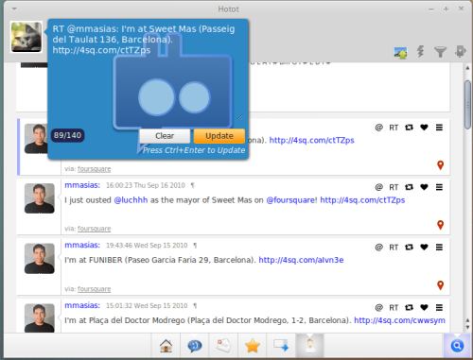Screen dimensions: 473x360
Task: Open 4sq.com/ctTZps link in the highlighted tweet
Action: click(x=311, y=140)
